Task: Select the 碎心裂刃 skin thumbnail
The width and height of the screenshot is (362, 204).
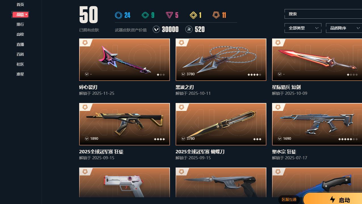Action: pyautogui.click(x=125, y=60)
